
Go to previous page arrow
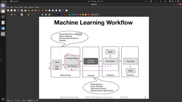click(x=39, y=10)
